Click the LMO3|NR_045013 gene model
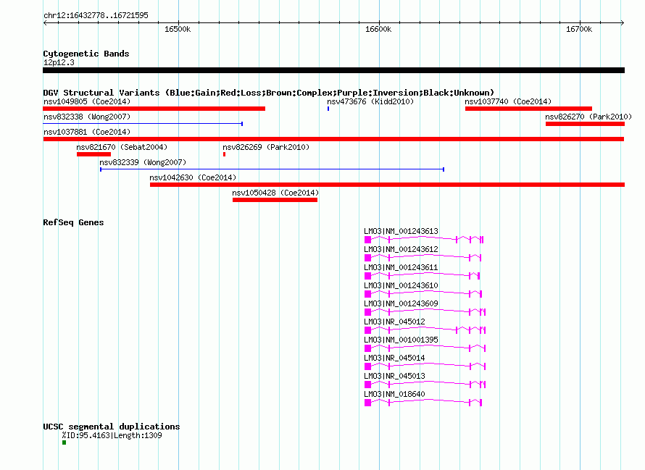This screenshot has width=645, height=470. 425,384
